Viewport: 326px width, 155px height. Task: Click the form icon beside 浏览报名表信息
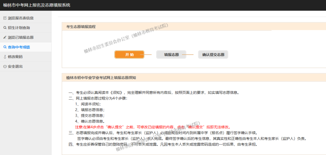pyautogui.click(x=5, y=18)
